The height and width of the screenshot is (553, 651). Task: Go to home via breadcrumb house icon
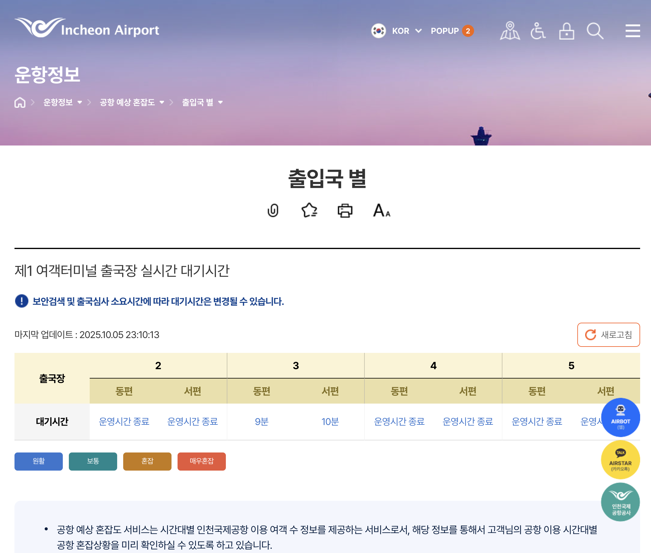pyautogui.click(x=20, y=103)
